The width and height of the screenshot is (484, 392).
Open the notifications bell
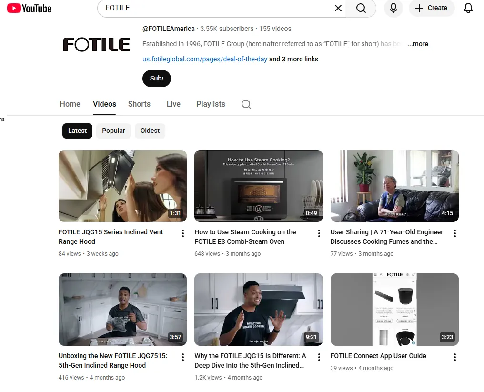[468, 8]
